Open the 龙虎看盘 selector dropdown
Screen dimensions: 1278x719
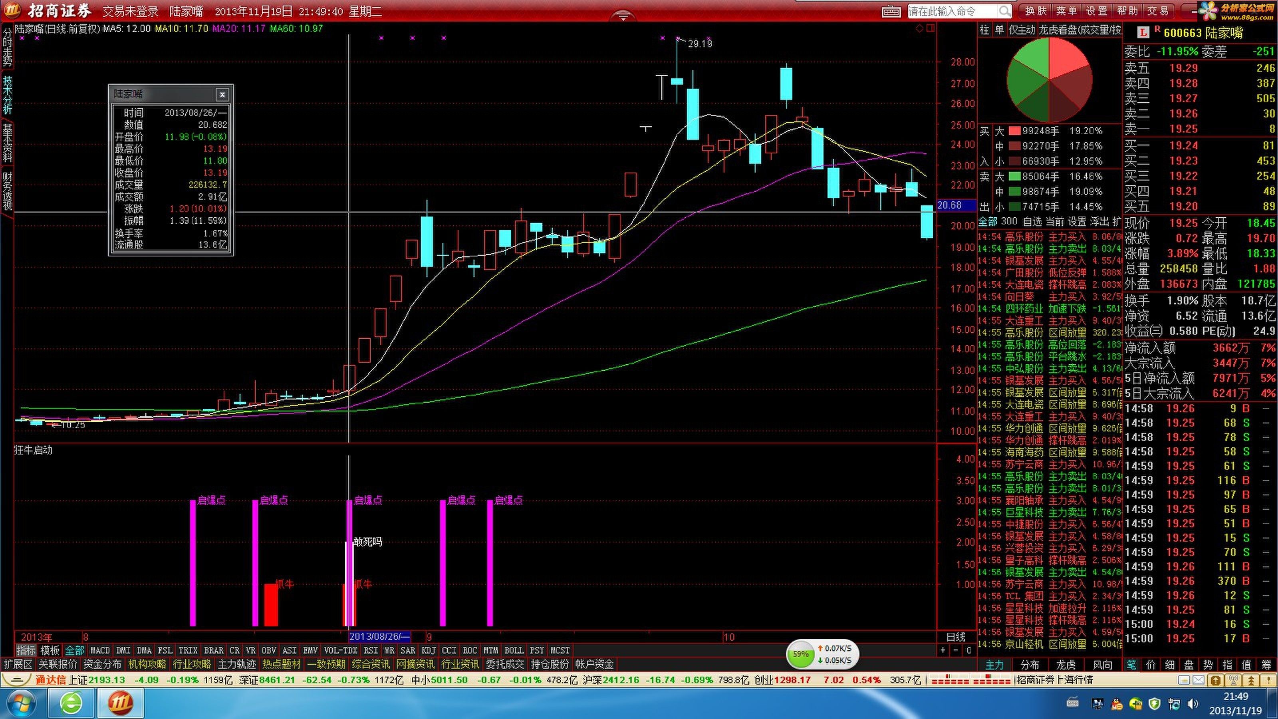(x=1080, y=30)
